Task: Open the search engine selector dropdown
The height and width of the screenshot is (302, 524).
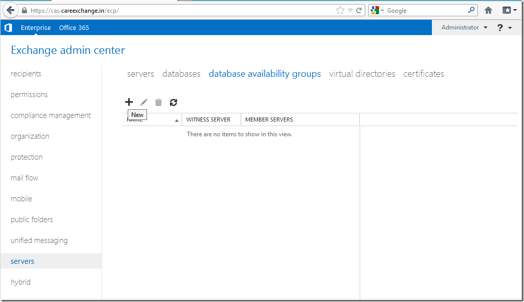Action: tap(382, 10)
